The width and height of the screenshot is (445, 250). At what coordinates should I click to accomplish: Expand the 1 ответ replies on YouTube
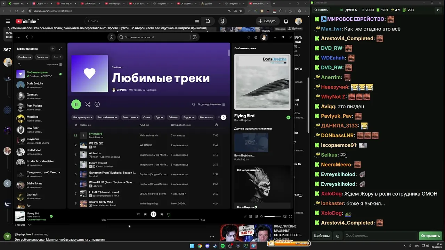point(23,225)
